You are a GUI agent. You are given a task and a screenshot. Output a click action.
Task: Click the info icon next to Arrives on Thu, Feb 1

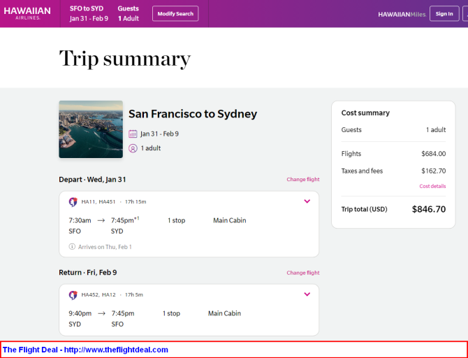point(72,247)
